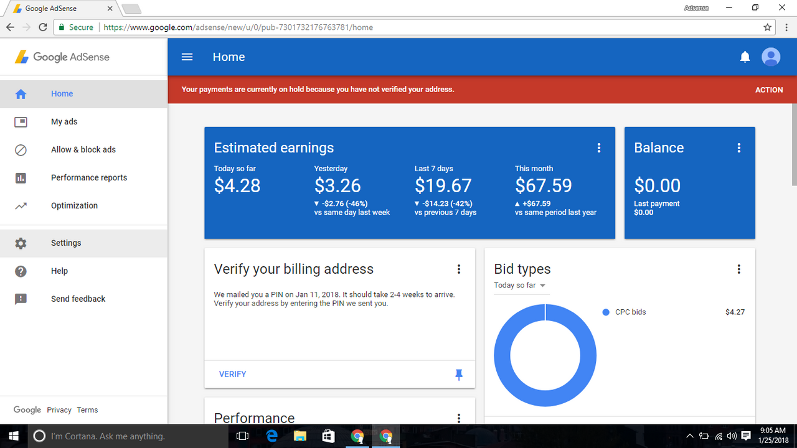This screenshot has width=797, height=448.
Task: Bookmark this page with star icon
Action: (768, 27)
